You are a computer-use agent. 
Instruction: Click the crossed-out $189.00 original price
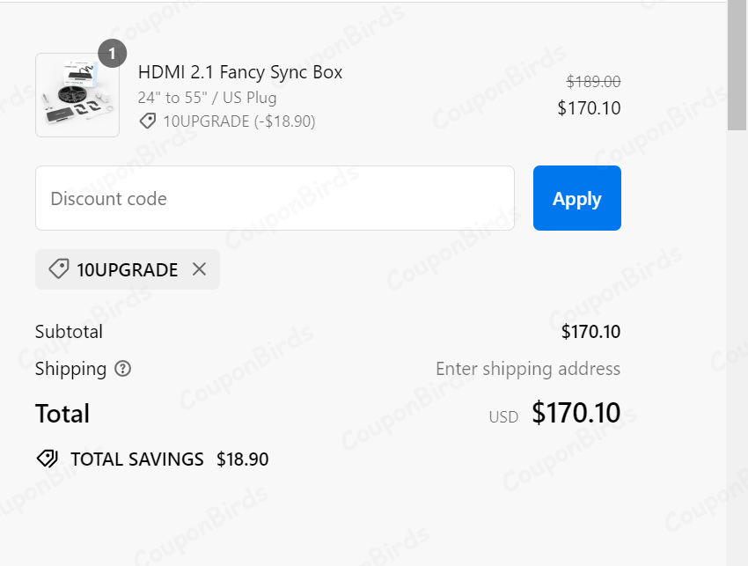coord(593,82)
